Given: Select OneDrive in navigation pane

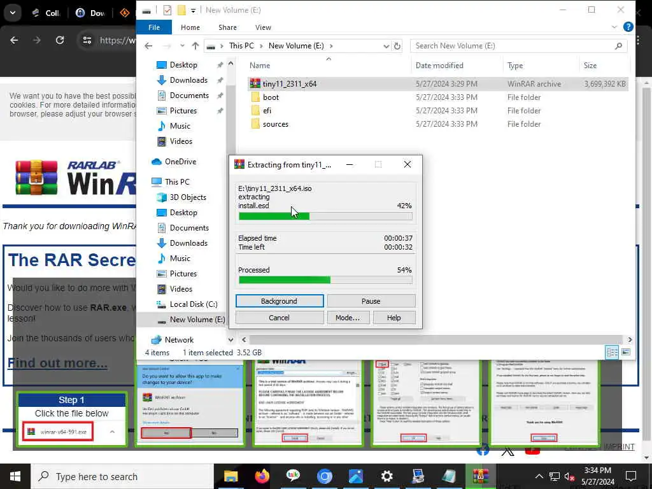Looking at the screenshot, I should click(180, 161).
